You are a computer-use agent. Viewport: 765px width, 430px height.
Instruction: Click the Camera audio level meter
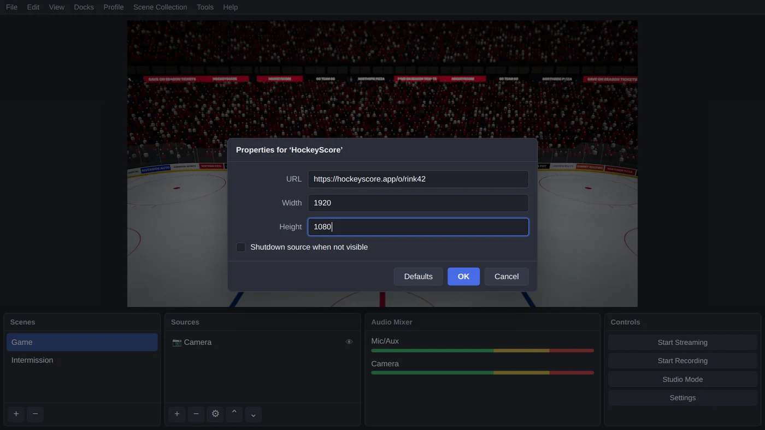tap(482, 373)
